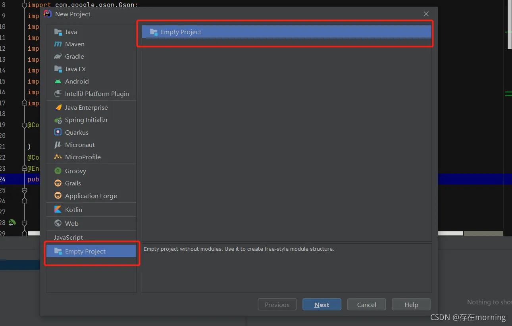Click the New Project dialog title text
The image size is (512, 326).
point(73,14)
